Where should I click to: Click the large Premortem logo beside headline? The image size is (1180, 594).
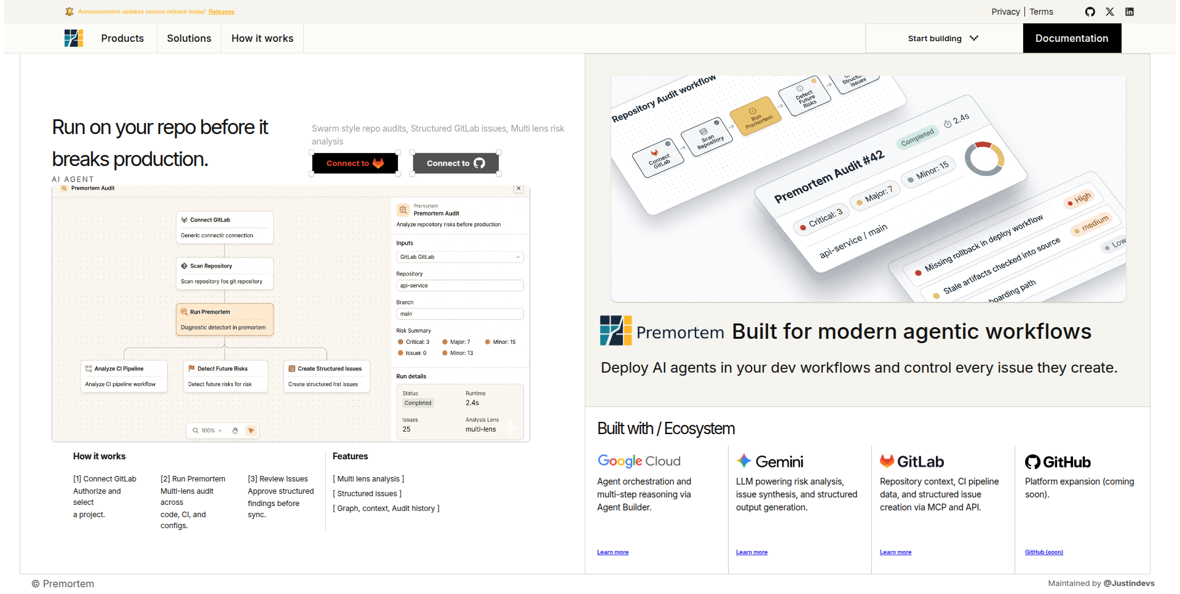[616, 330]
